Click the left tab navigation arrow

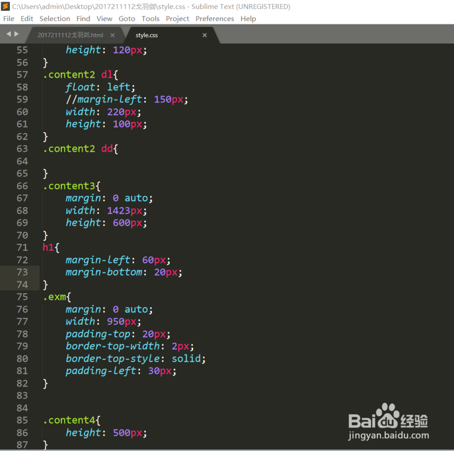8,34
